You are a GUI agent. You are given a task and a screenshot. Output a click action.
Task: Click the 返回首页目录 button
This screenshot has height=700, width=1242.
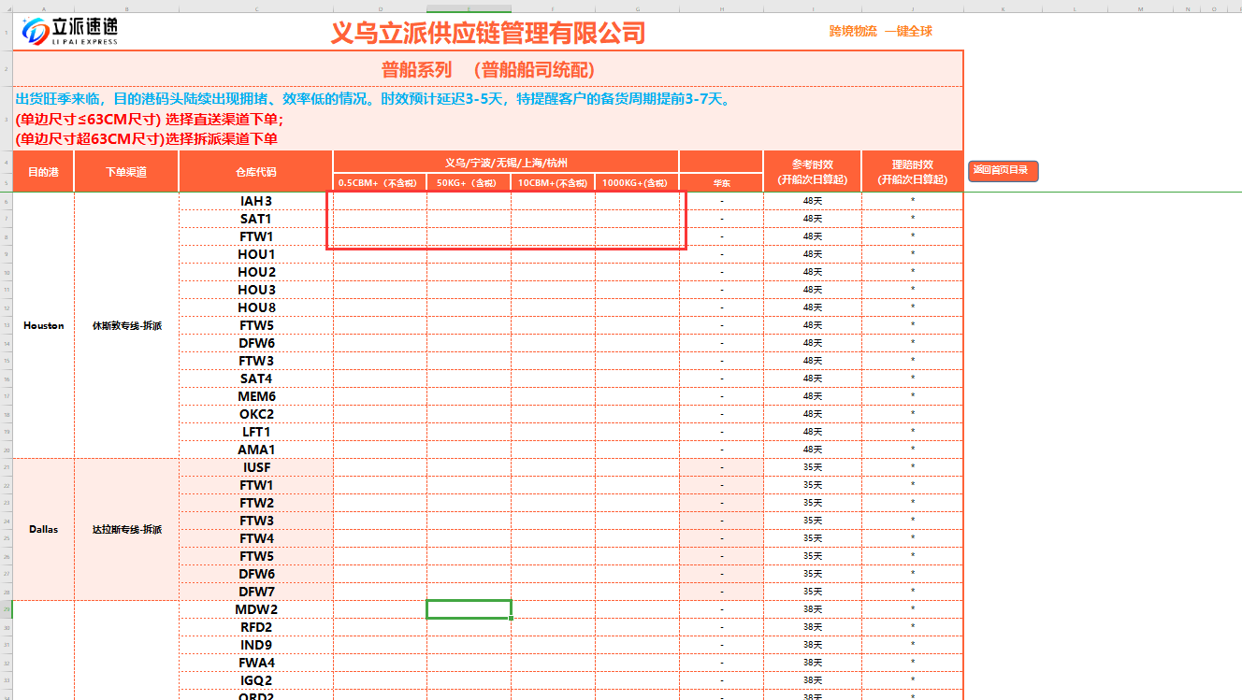pos(1003,170)
